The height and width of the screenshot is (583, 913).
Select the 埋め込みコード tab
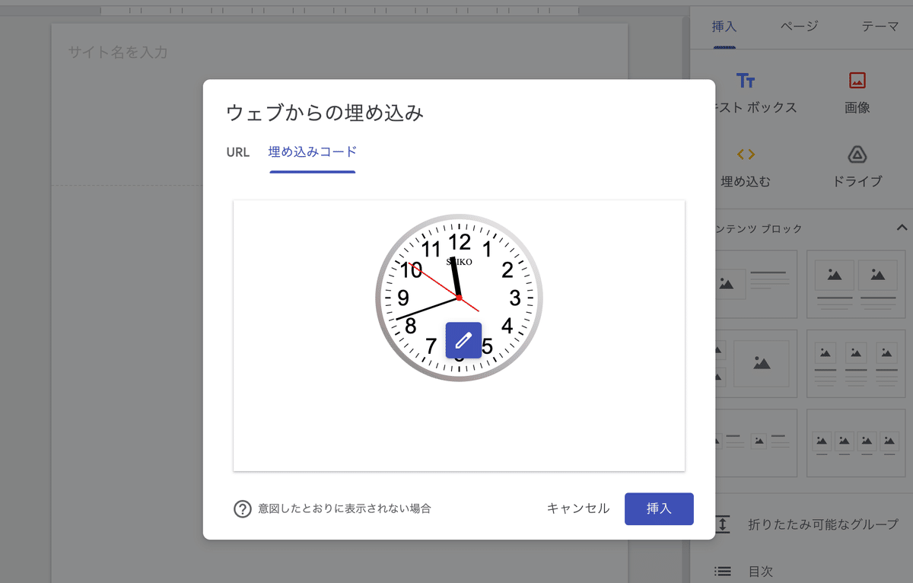(313, 151)
